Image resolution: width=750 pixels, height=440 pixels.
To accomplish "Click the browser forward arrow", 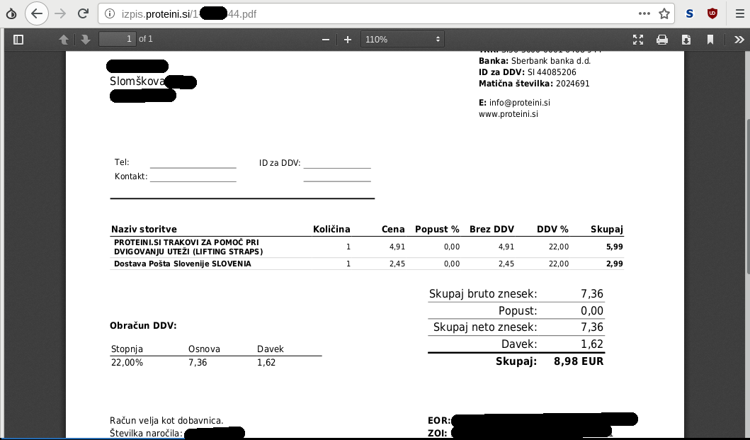I will pos(60,13).
